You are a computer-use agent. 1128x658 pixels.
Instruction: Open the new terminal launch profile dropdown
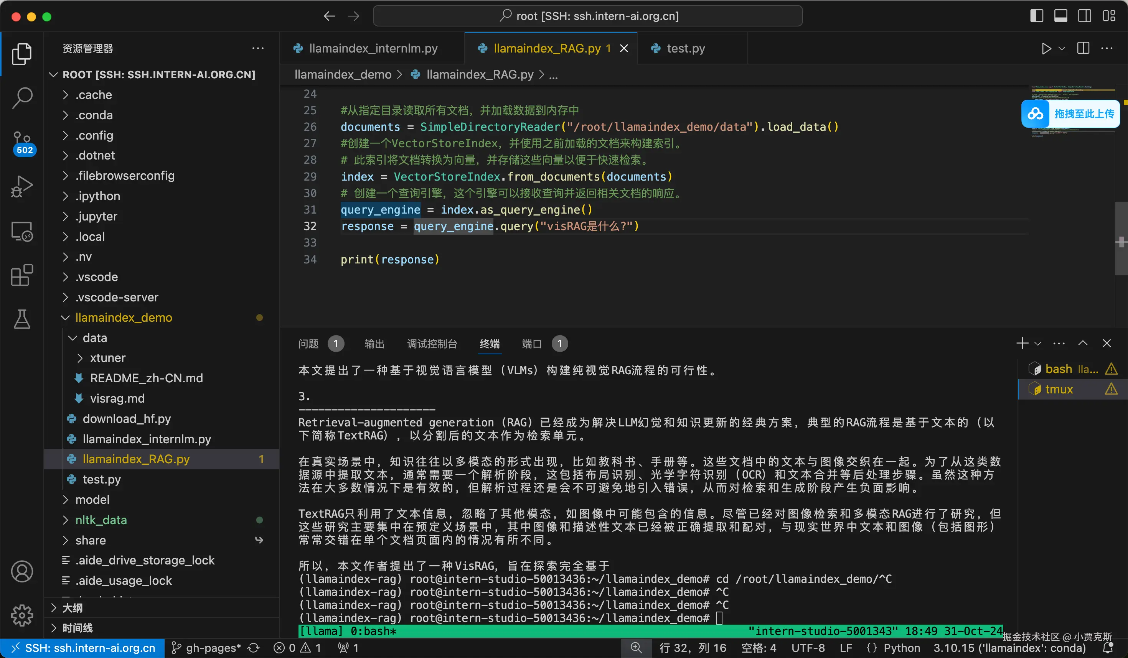pyautogui.click(x=1038, y=344)
